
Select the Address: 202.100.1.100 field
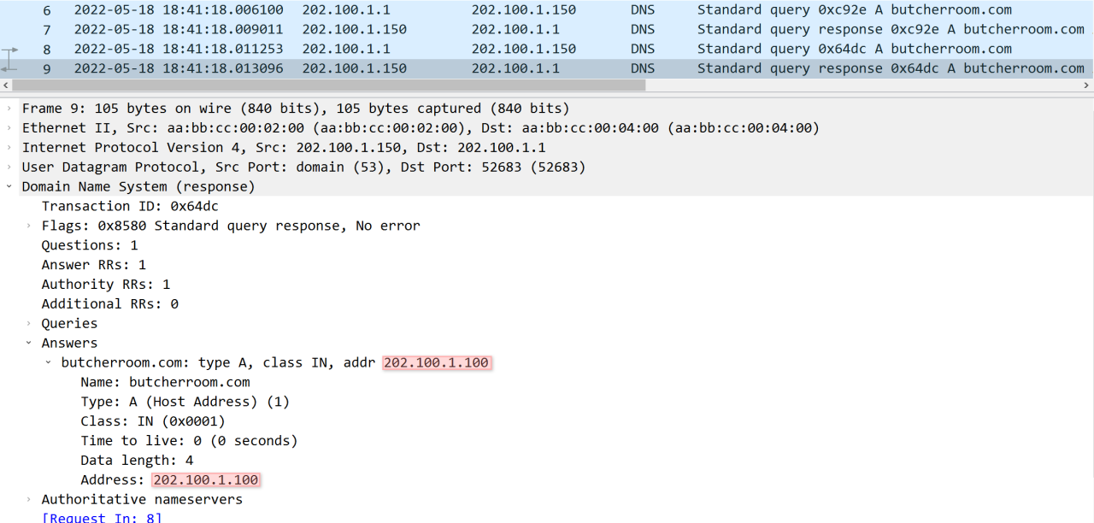click(170, 480)
